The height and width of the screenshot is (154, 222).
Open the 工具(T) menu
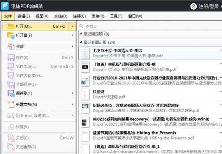point(116,16)
